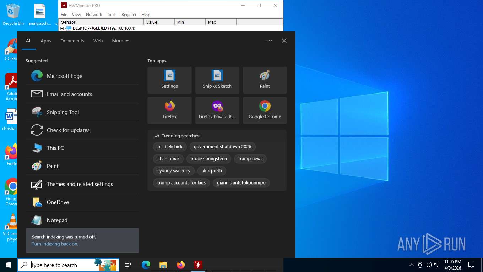Screen dimensions: 483x272
Task: Open network icon in system tray
Action: [x=437, y=265]
